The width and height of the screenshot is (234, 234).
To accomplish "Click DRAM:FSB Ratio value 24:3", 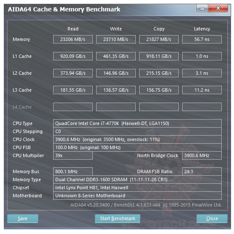I will 202,171.
